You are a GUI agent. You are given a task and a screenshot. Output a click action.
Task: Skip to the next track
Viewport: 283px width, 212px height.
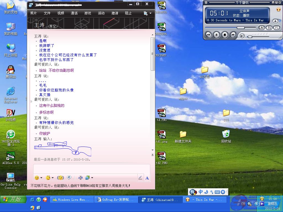pos(233,35)
